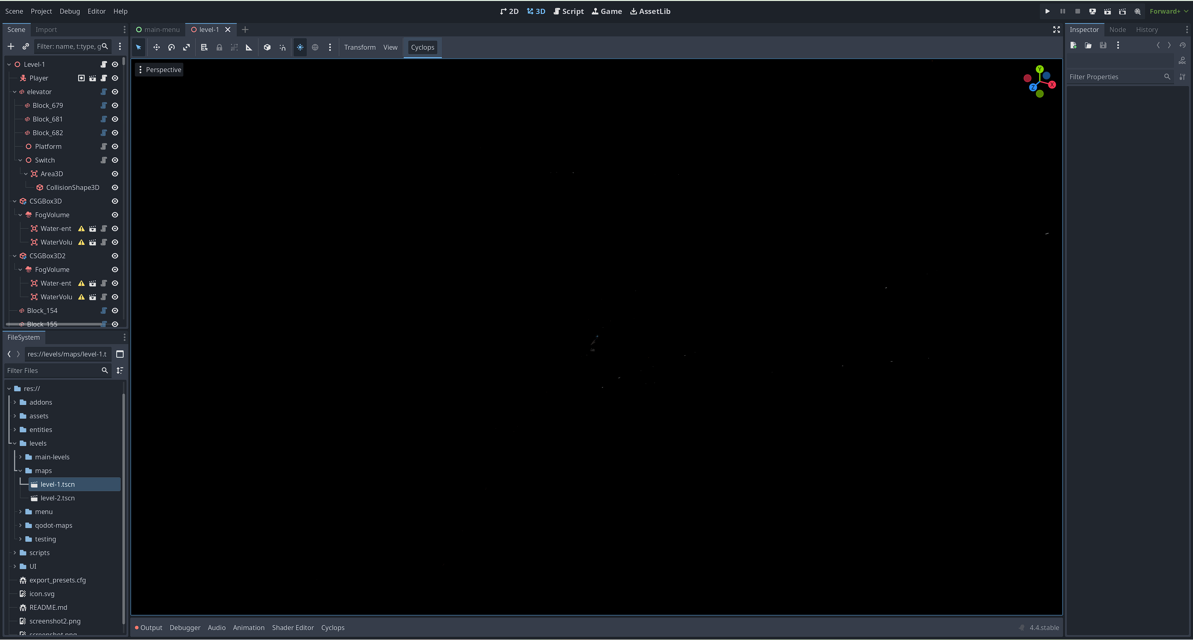
Task: Click the lock selected node icon
Action: tap(219, 47)
